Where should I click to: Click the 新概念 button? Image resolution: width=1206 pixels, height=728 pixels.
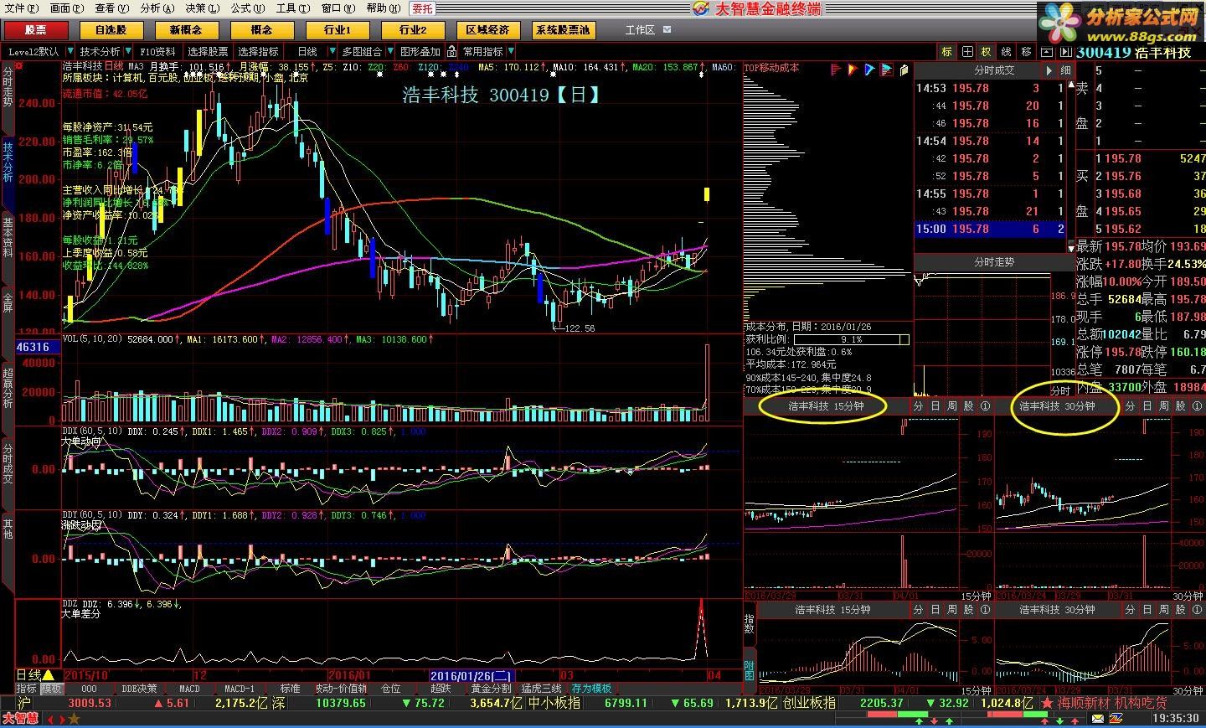click(x=185, y=29)
